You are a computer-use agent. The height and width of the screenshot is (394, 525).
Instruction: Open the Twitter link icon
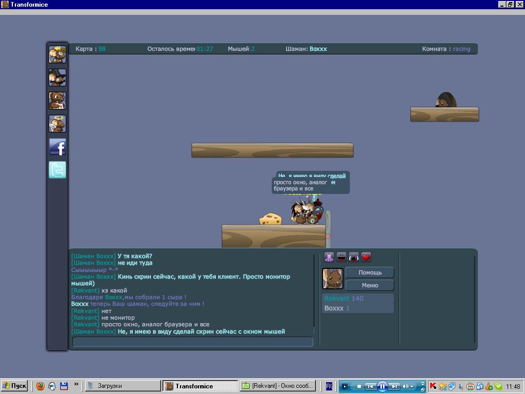tap(57, 169)
